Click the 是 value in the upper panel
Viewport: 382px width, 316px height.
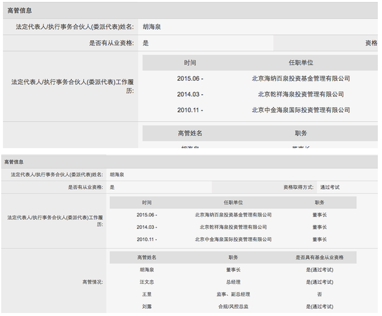[146, 43]
